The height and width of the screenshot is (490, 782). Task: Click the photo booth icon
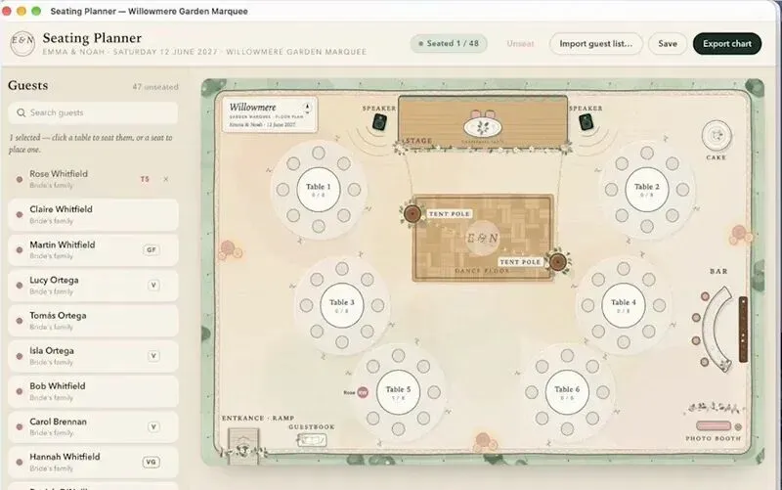pos(714,425)
